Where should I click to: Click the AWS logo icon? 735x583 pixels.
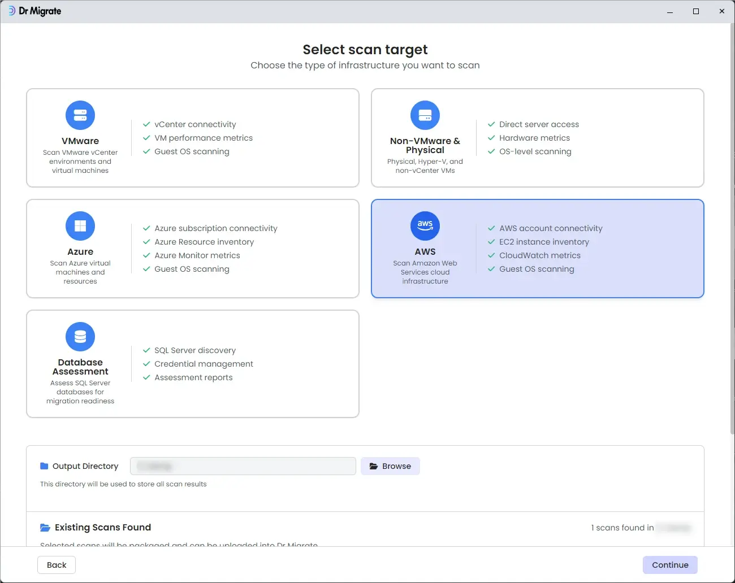point(425,226)
